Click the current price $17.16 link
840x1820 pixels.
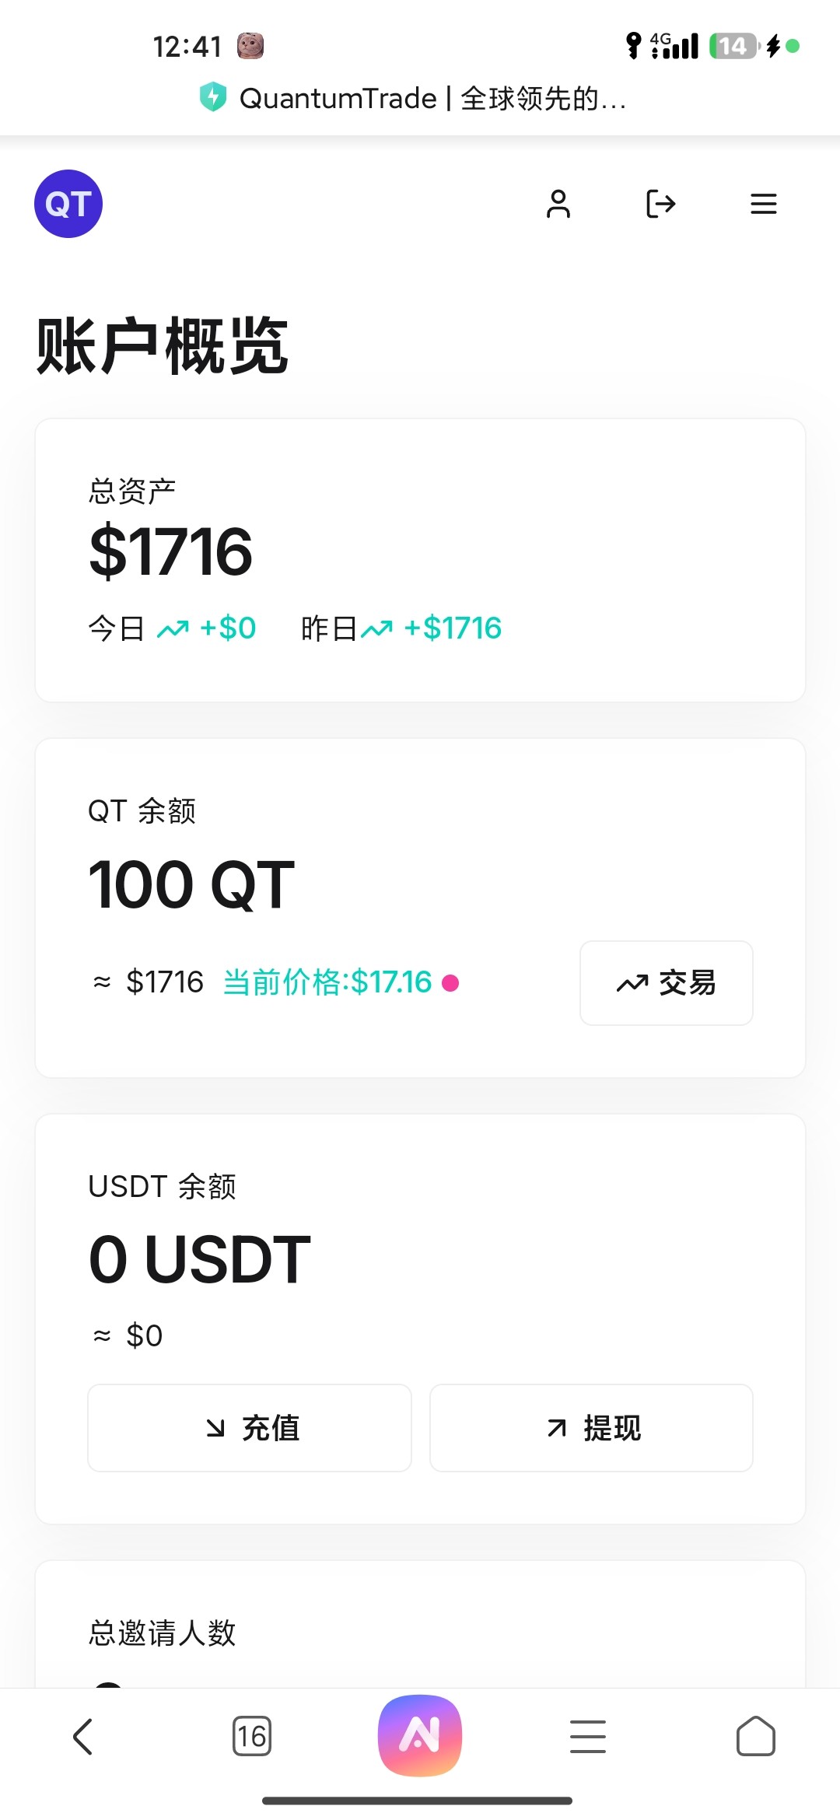point(327,982)
